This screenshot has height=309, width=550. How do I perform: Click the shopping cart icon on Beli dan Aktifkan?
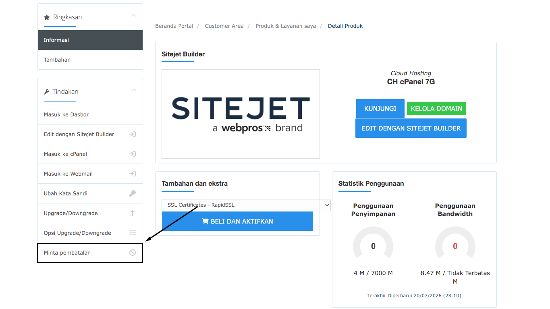(x=205, y=221)
